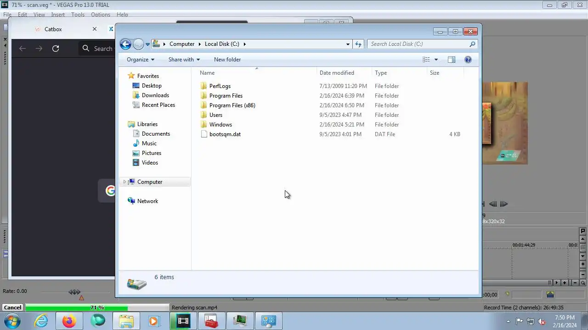Open Favorites in the navigation pane
The height and width of the screenshot is (330, 588).
[x=148, y=76]
